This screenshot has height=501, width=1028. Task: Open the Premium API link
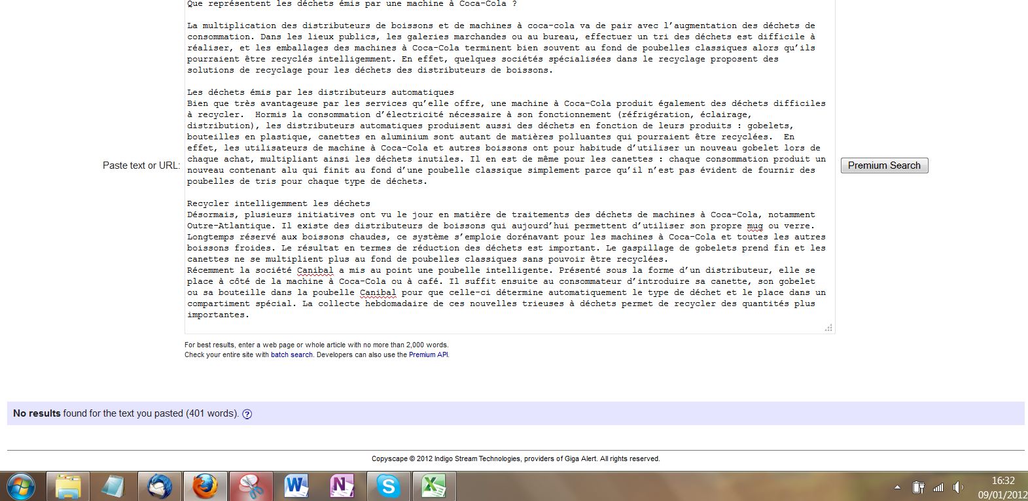pos(428,354)
